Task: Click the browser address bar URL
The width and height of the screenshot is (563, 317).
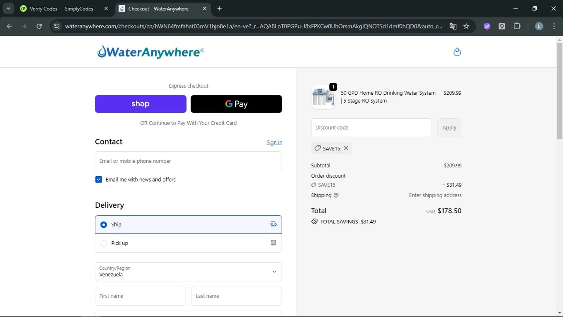Action: (x=253, y=26)
